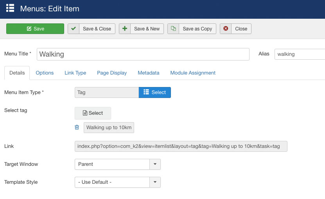Click the Save & New button
Image resolution: width=325 pixels, height=199 pixels.
pos(141,28)
